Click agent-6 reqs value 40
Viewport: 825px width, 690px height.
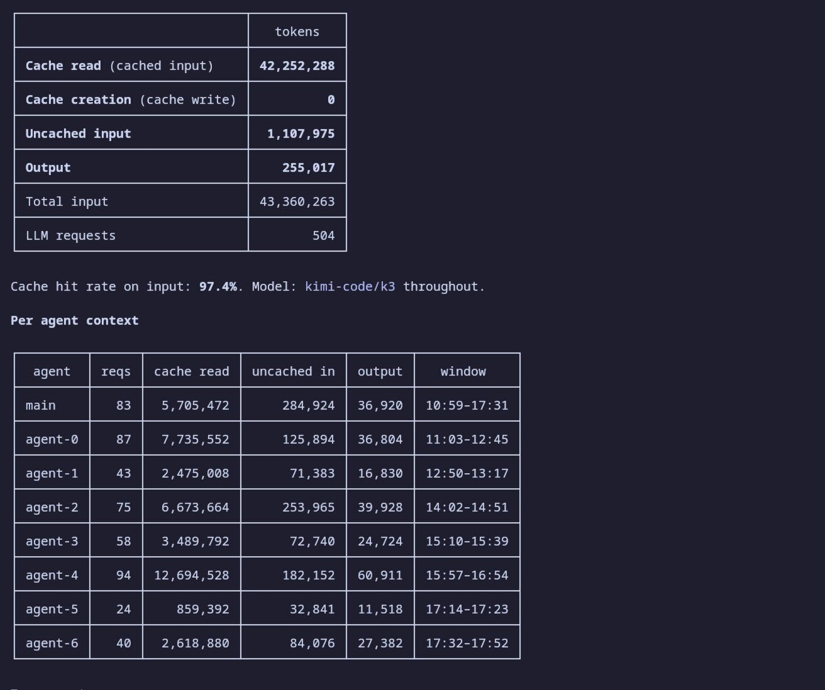point(123,643)
